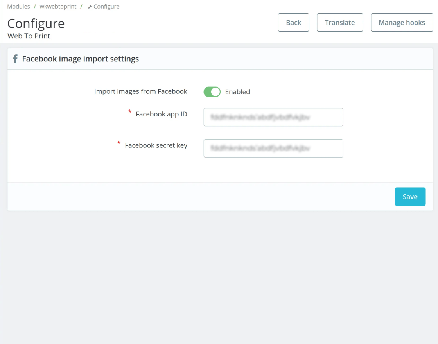The image size is (438, 344).
Task: Save the Facebook import settings
Action: pos(410,197)
